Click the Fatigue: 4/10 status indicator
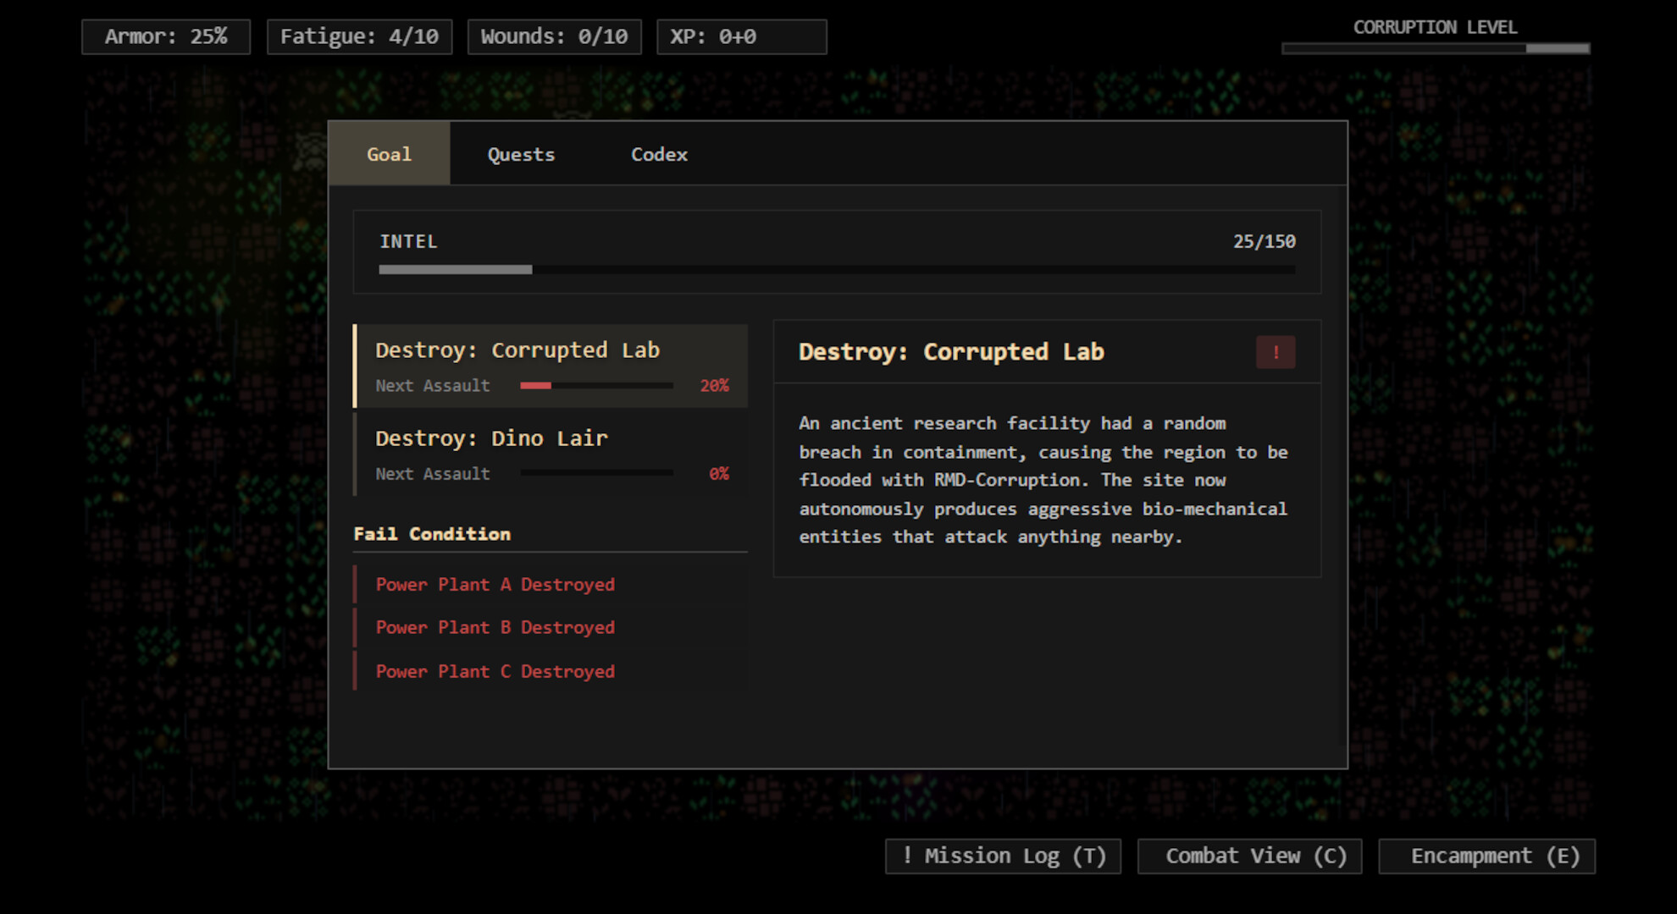This screenshot has height=914, width=1677. [359, 36]
